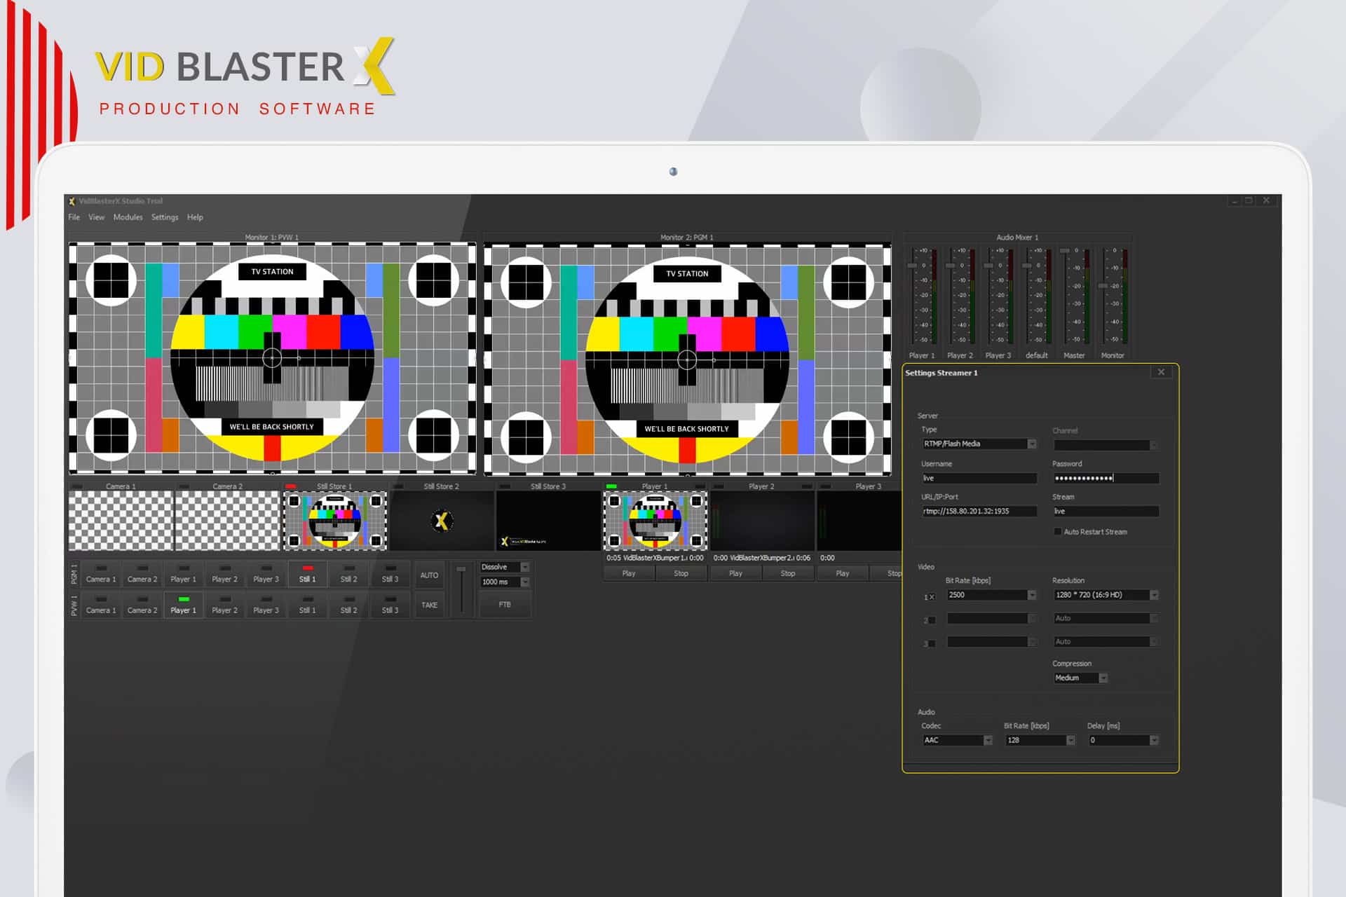The width and height of the screenshot is (1346, 897).
Task: Select the Player 2 dark thumbnail
Action: [x=762, y=520]
